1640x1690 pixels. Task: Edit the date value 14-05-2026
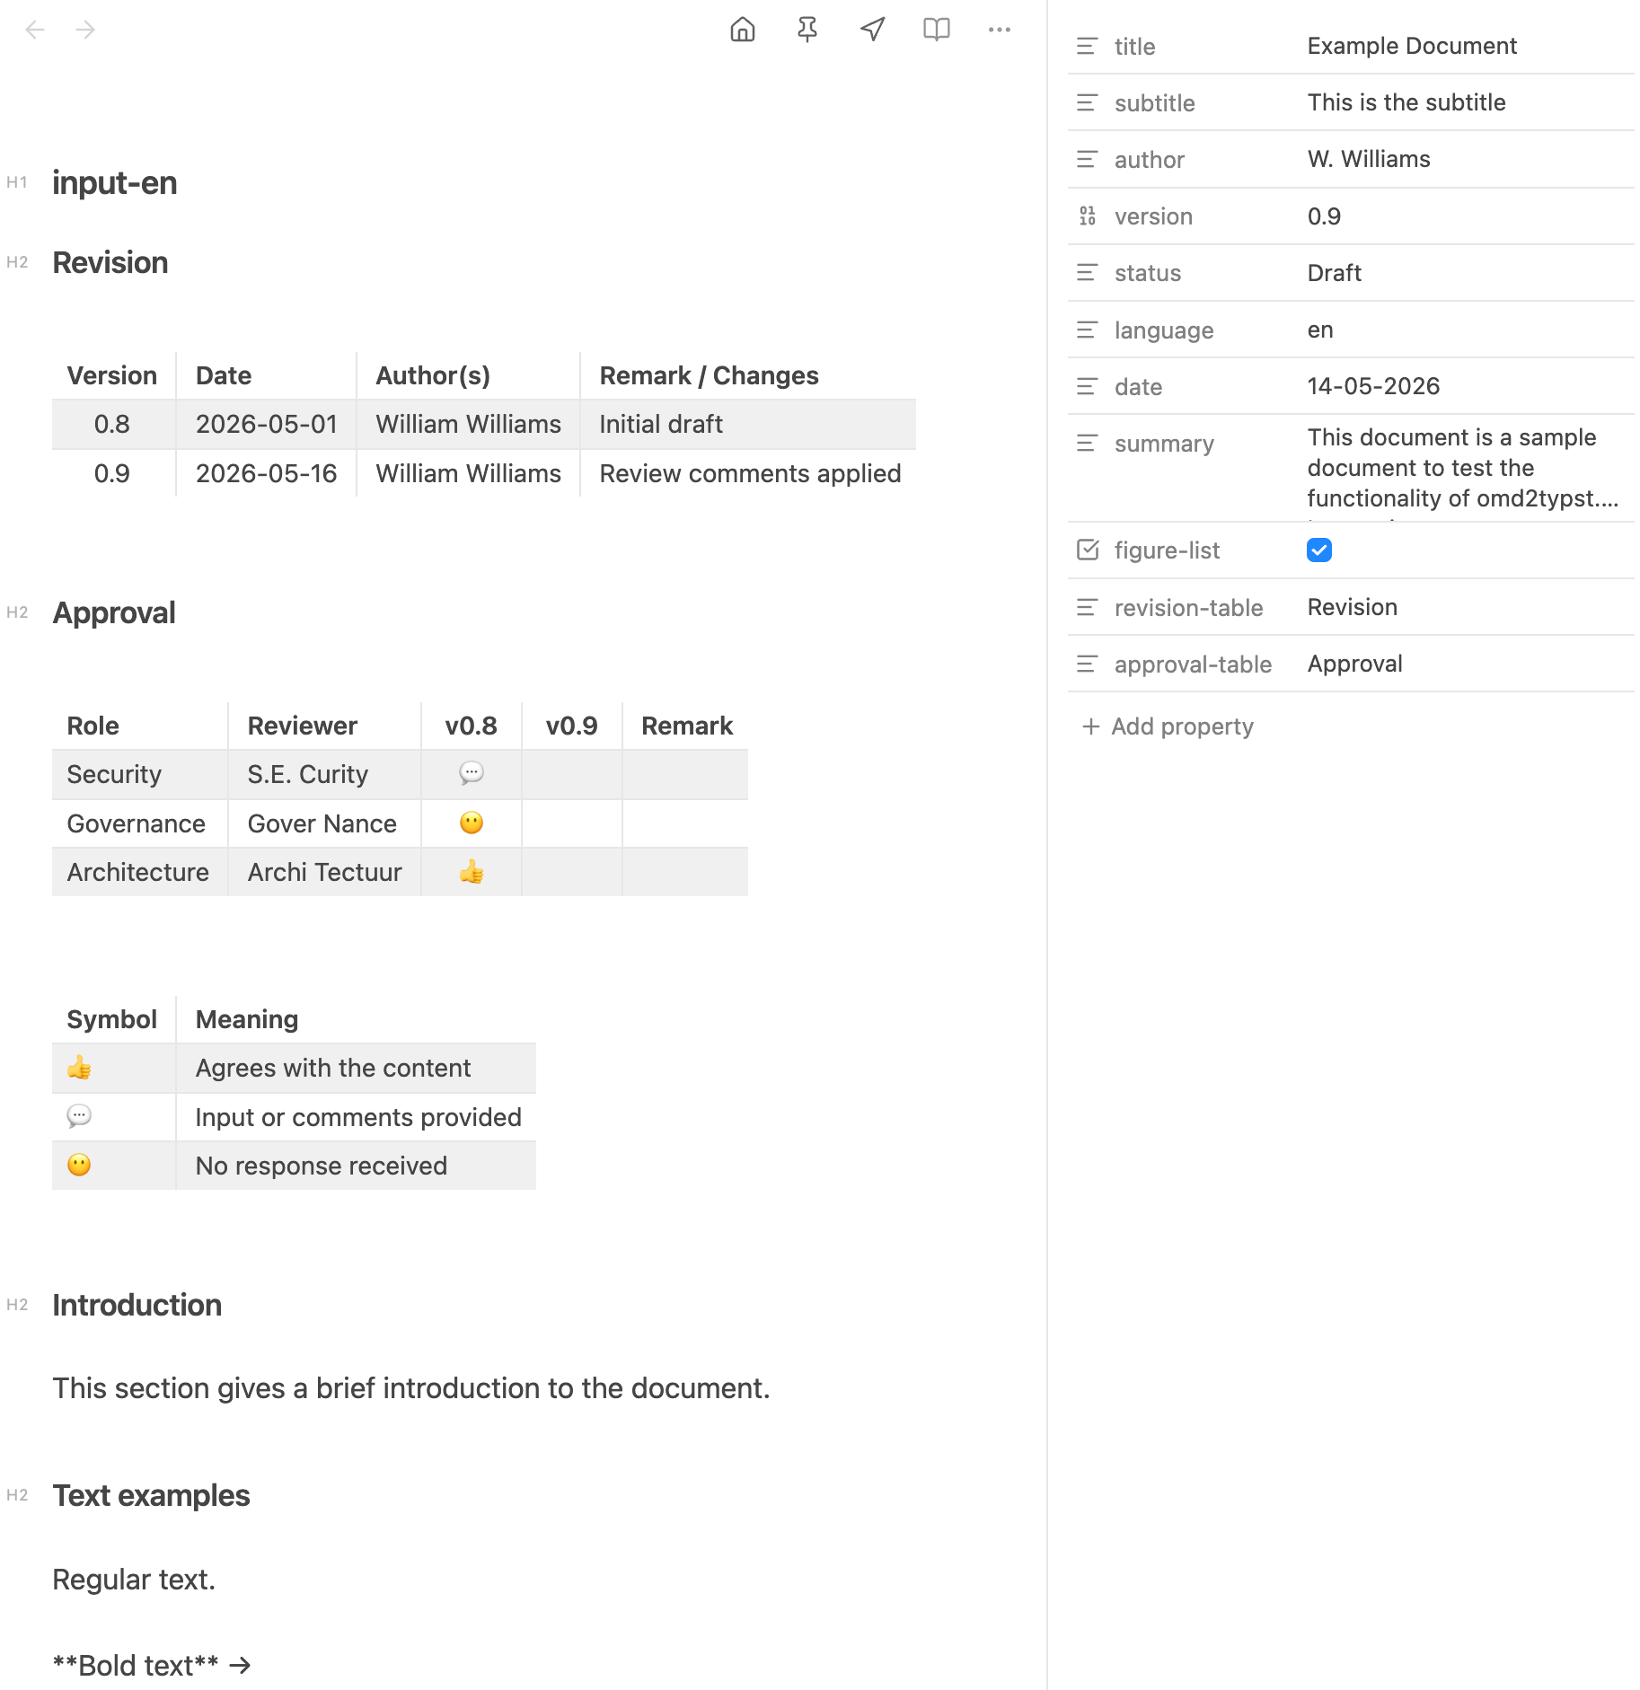[1373, 386]
